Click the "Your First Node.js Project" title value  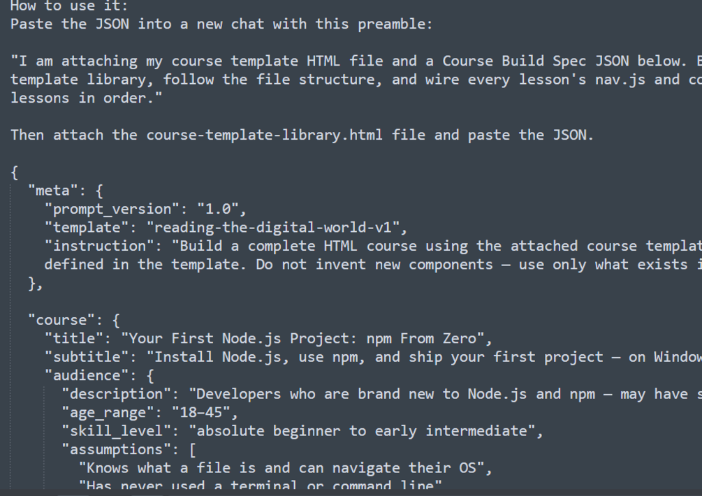(x=306, y=339)
